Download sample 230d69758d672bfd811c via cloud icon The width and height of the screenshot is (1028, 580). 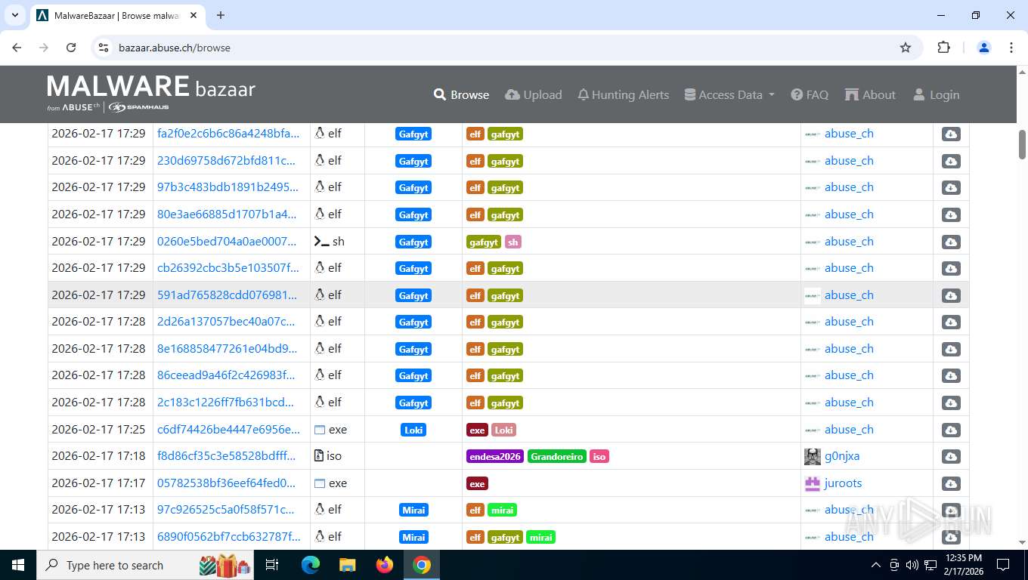[951, 161]
